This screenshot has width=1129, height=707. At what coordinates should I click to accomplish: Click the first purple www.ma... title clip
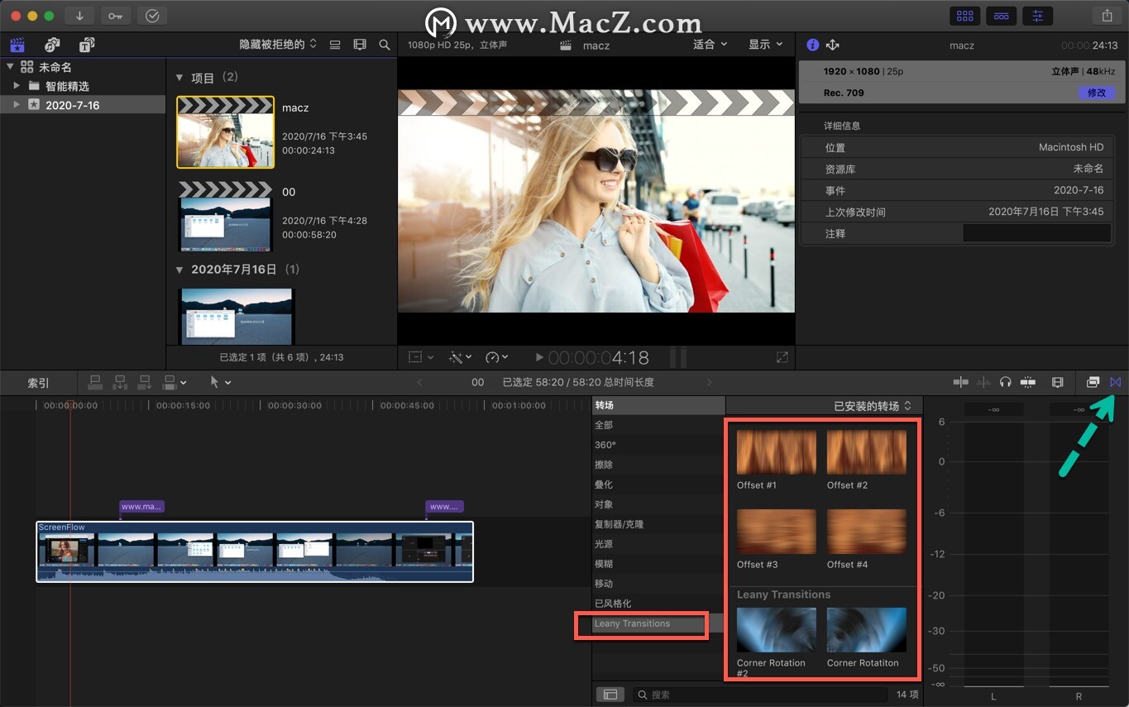141,507
